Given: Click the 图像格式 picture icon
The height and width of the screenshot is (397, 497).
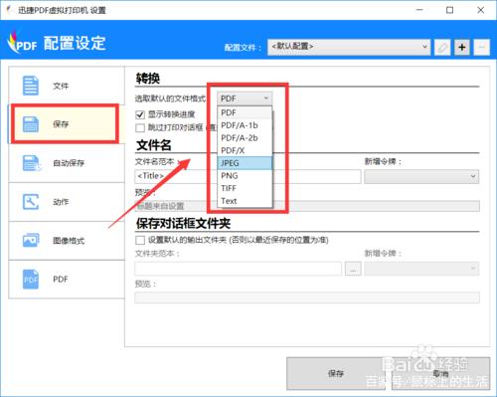Looking at the screenshot, I should [x=31, y=240].
